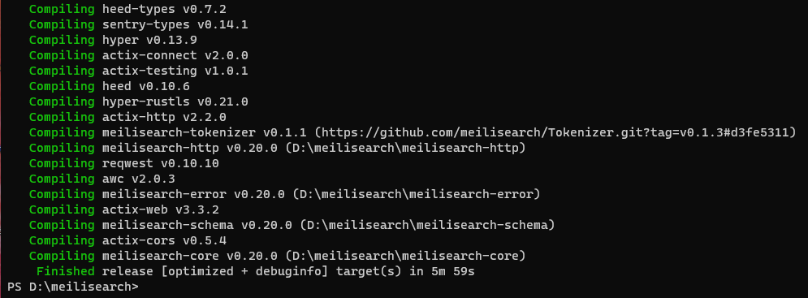This screenshot has width=808, height=298.
Task: Click sentry-types v0.14.1 in the output
Action: click(x=175, y=24)
